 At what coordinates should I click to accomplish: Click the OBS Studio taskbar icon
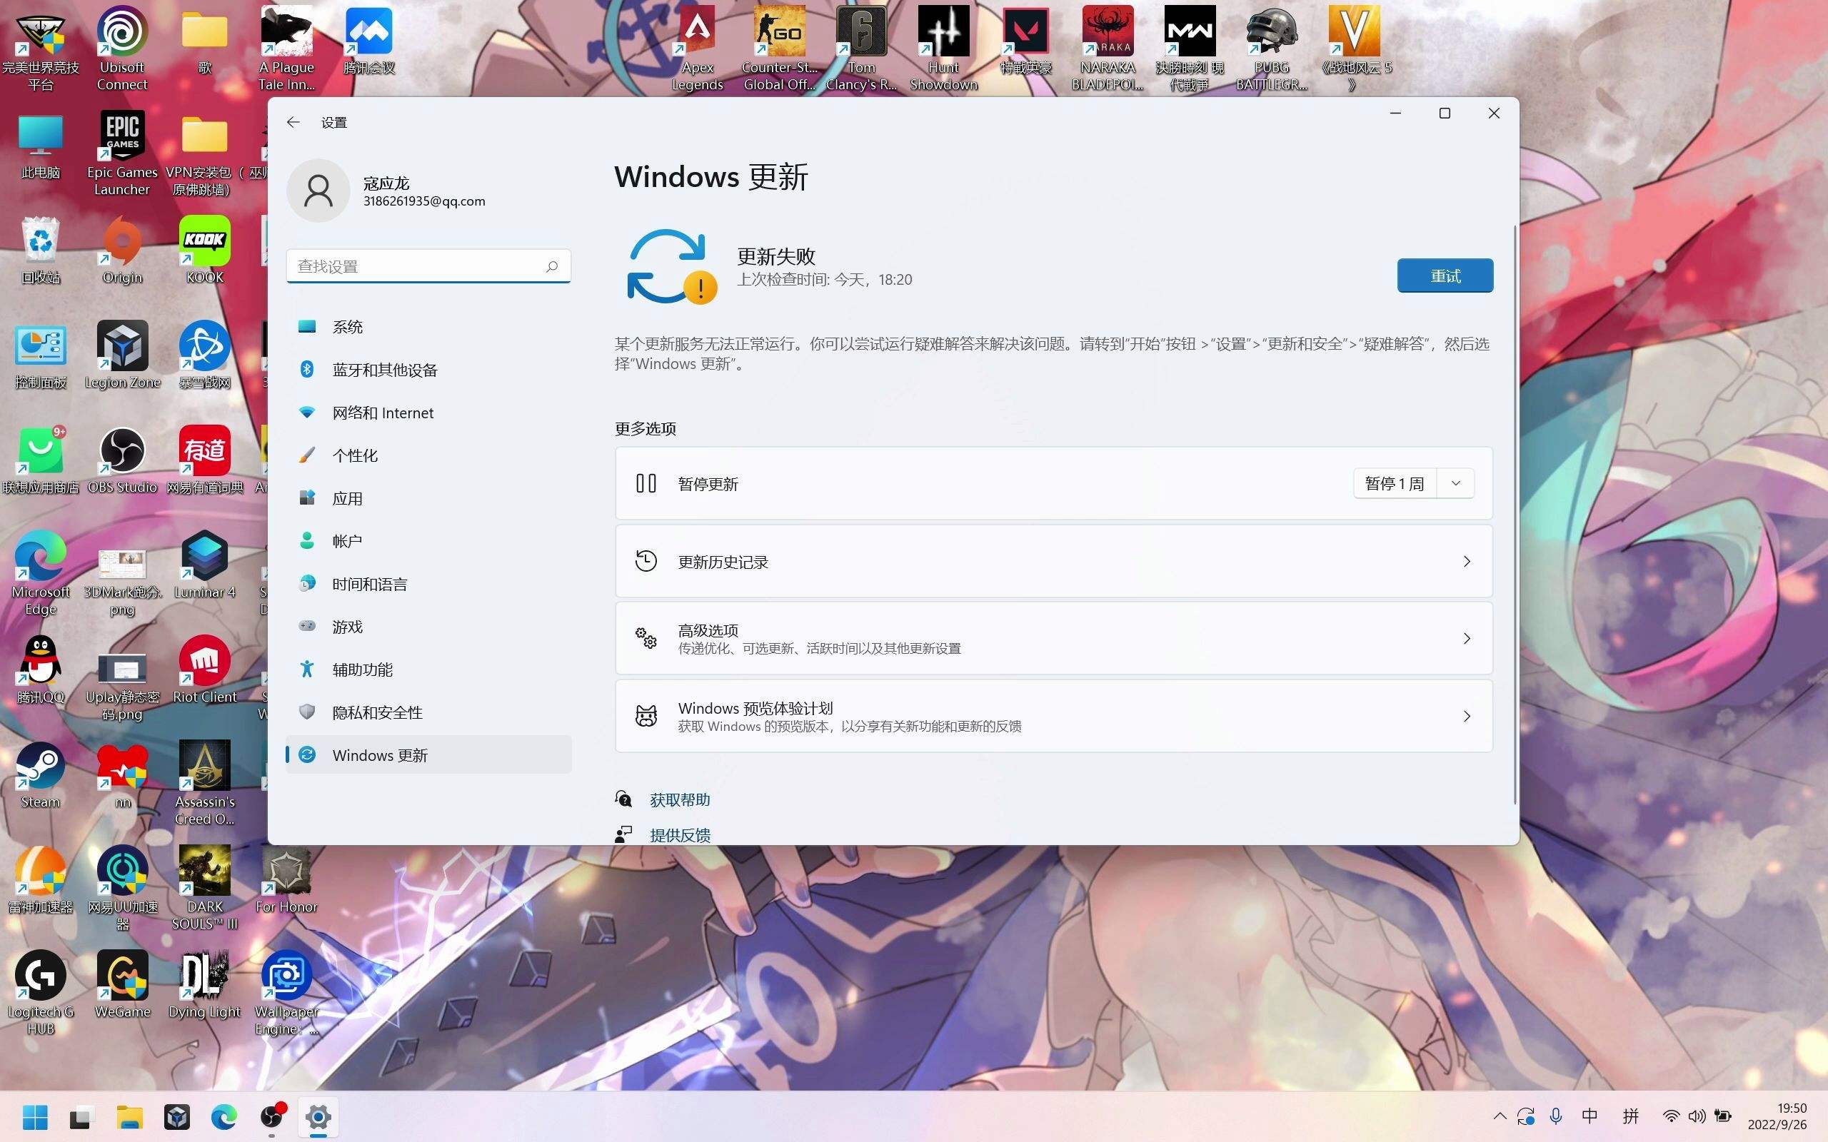click(271, 1117)
